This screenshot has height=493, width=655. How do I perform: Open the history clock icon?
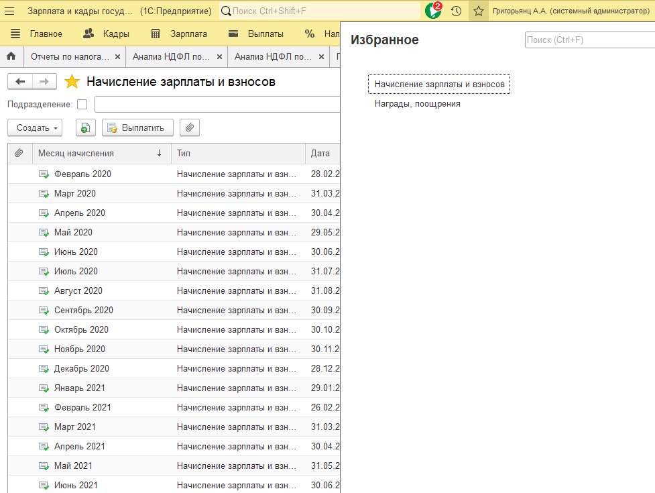pyautogui.click(x=456, y=11)
